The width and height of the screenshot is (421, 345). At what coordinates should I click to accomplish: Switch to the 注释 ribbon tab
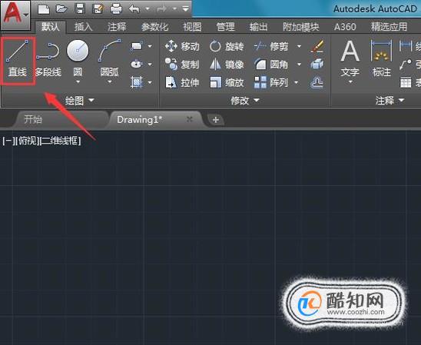coord(117,27)
